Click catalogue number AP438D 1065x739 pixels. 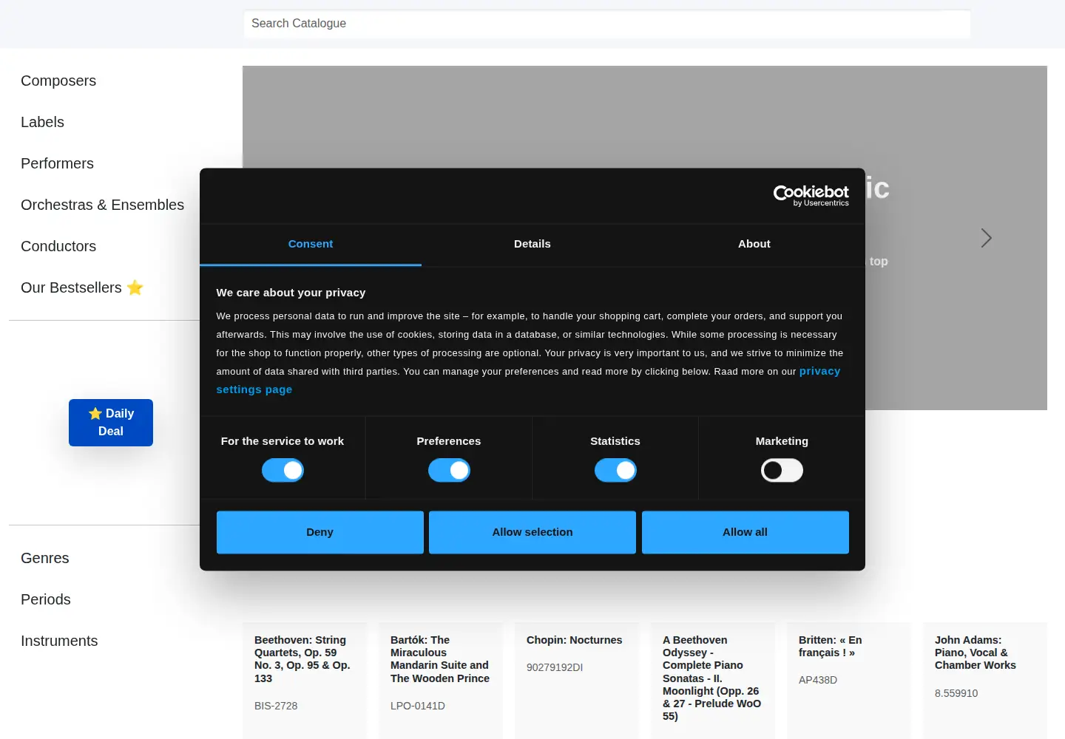tap(818, 680)
